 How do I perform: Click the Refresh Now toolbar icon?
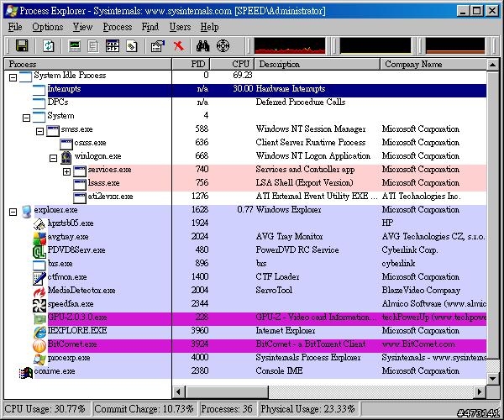tap(49, 45)
